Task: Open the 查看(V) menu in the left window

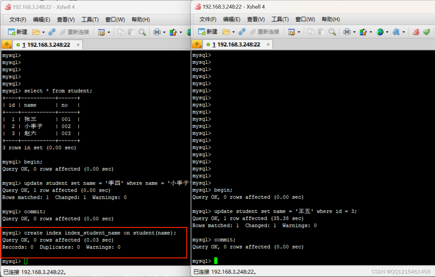Action: [x=66, y=20]
